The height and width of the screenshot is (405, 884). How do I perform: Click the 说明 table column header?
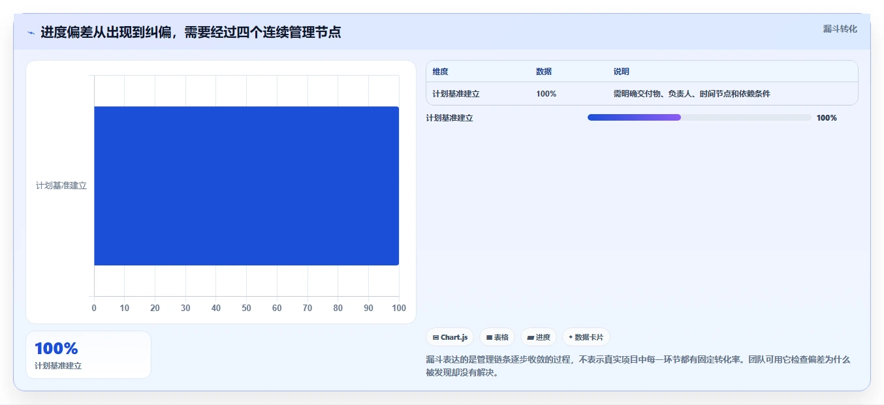pos(621,72)
